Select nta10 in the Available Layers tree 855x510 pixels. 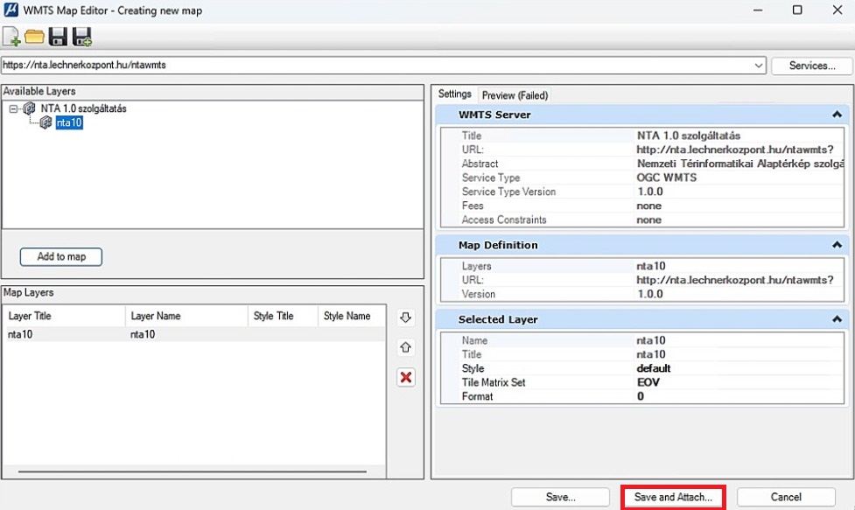click(x=69, y=122)
